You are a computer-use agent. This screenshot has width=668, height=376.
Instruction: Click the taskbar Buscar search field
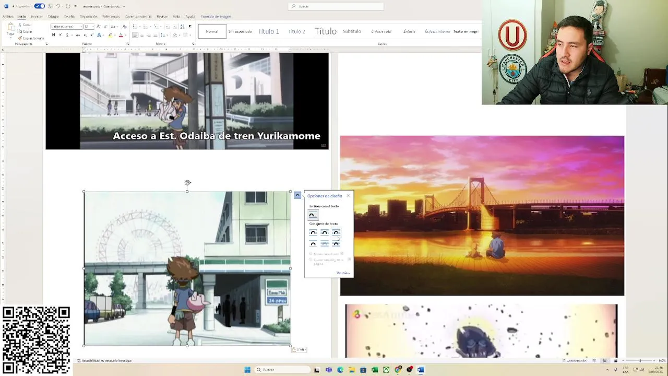[282, 370]
